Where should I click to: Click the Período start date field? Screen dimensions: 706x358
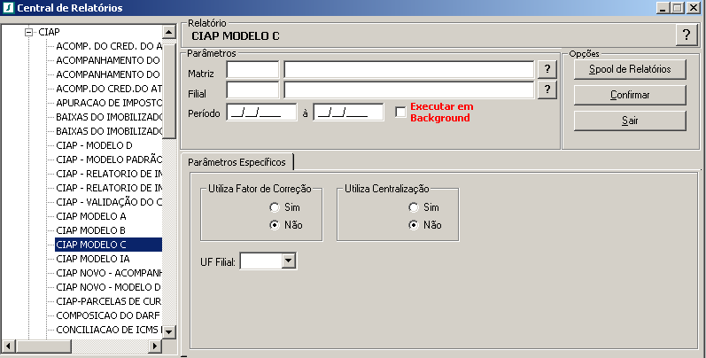pyautogui.click(x=261, y=112)
